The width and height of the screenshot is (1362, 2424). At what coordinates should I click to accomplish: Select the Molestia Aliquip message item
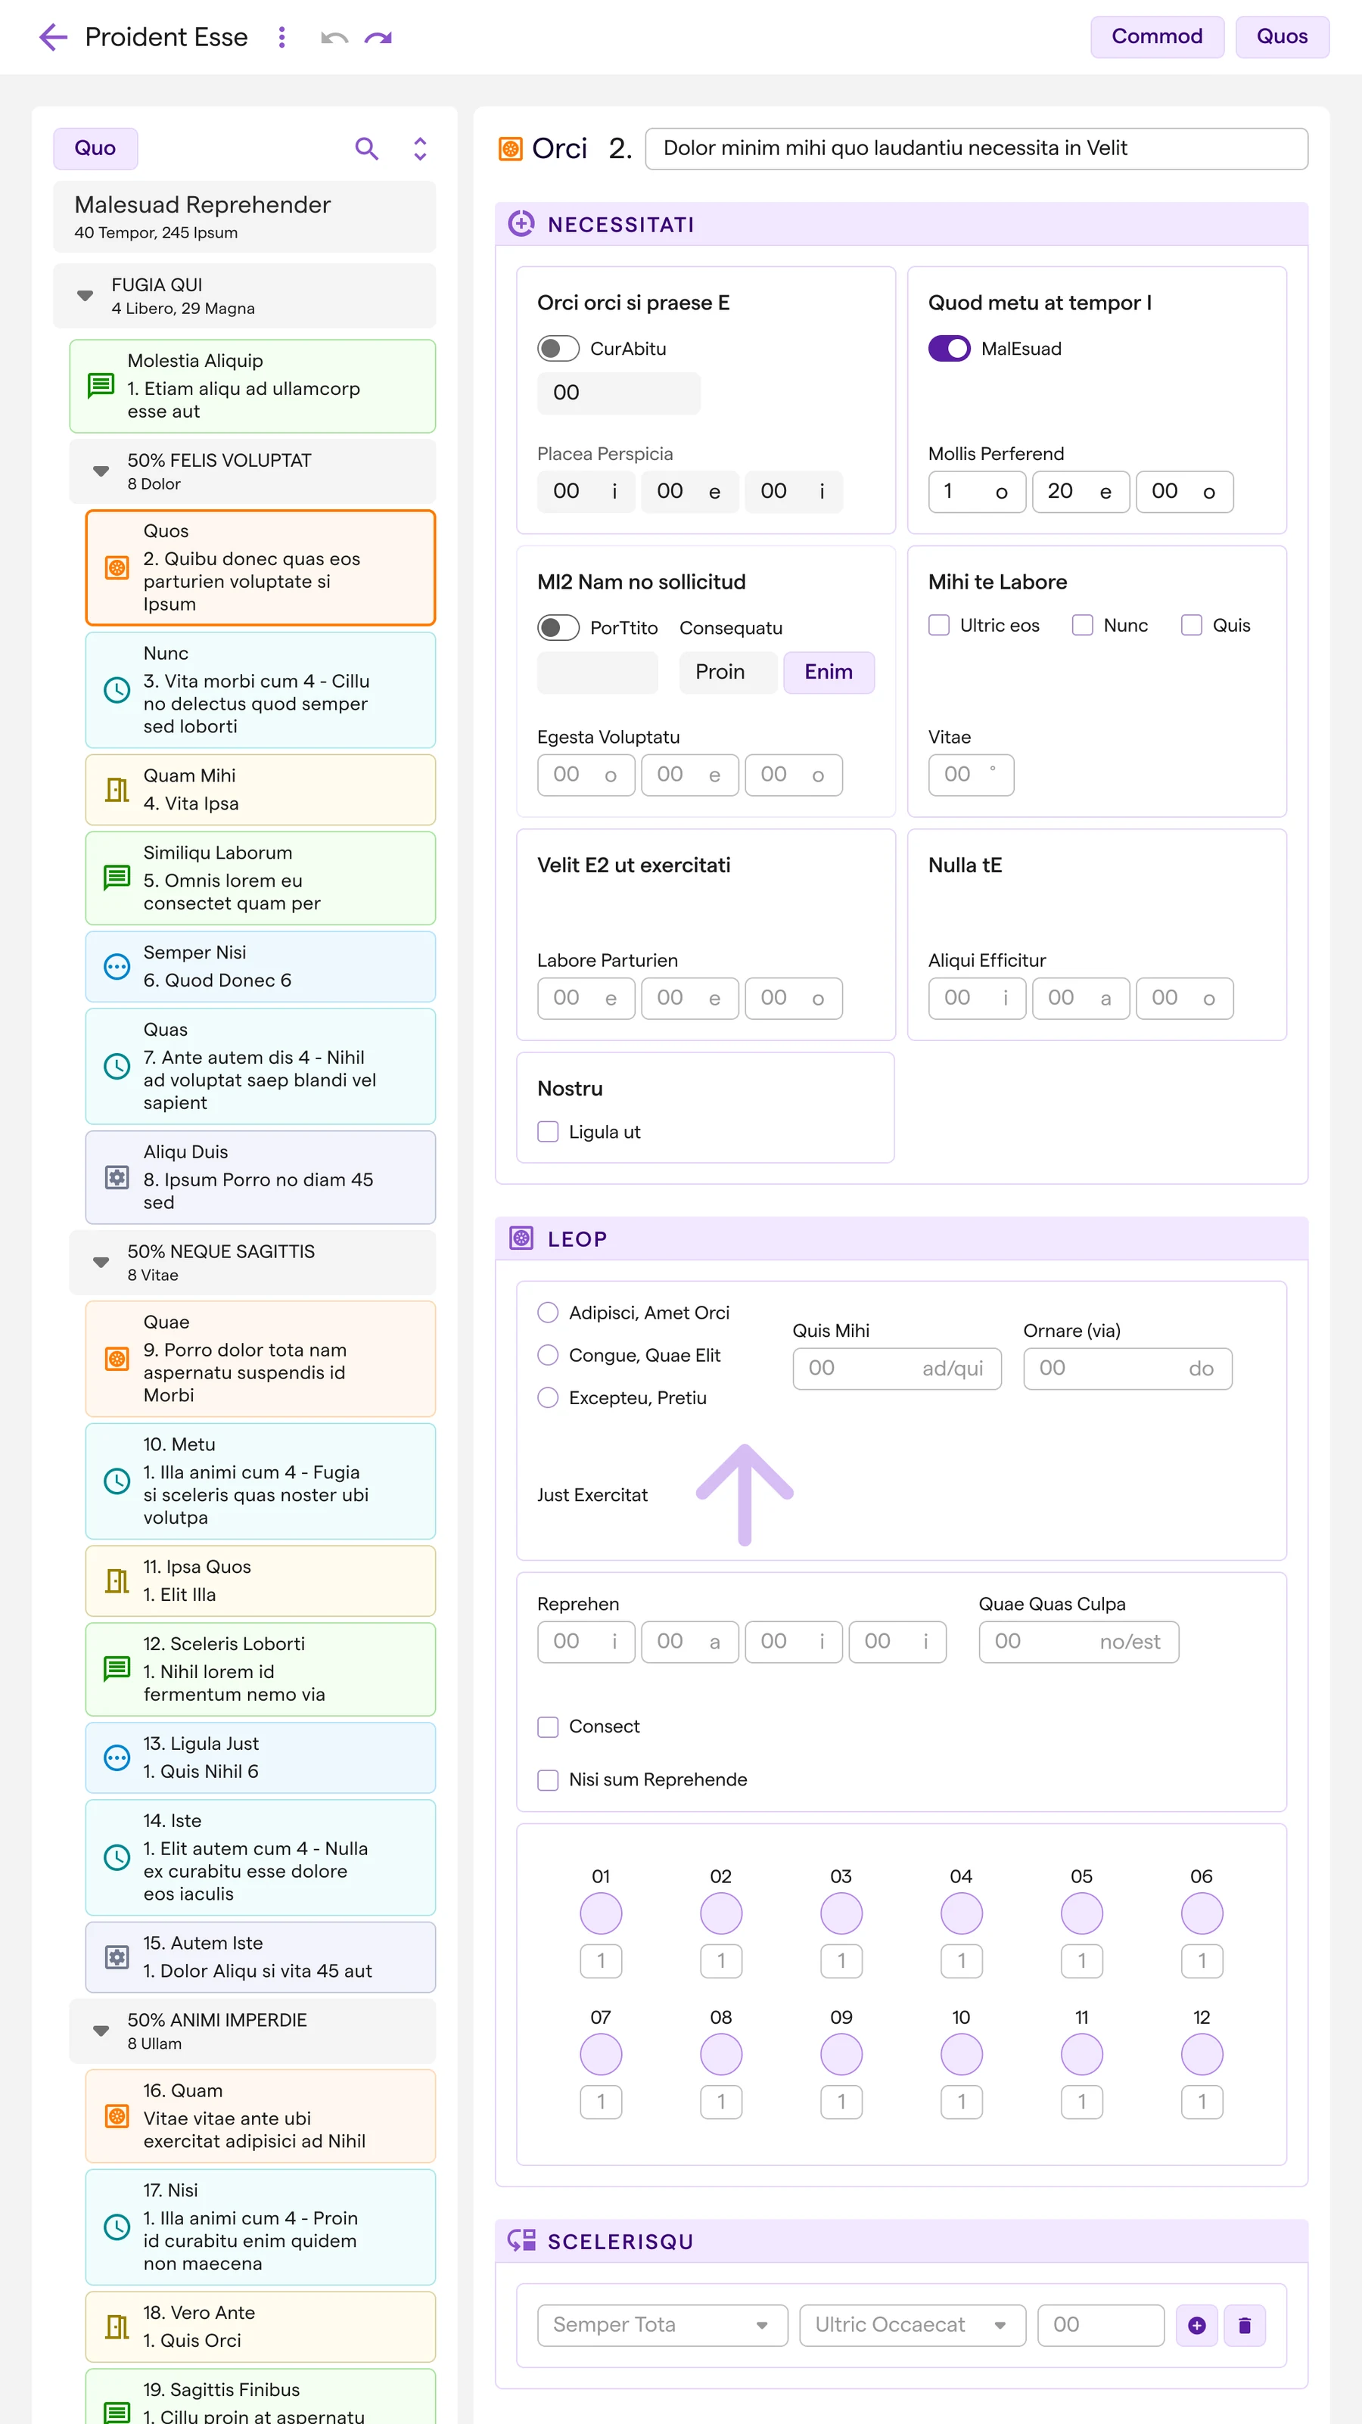(x=252, y=386)
